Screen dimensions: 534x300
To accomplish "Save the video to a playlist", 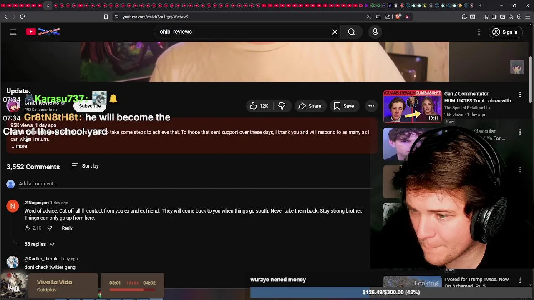I will coord(344,106).
